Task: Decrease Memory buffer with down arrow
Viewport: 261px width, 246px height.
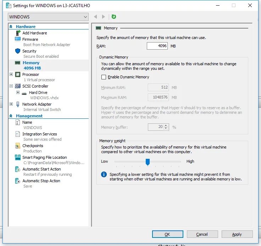Action: pyautogui.click(x=166, y=128)
